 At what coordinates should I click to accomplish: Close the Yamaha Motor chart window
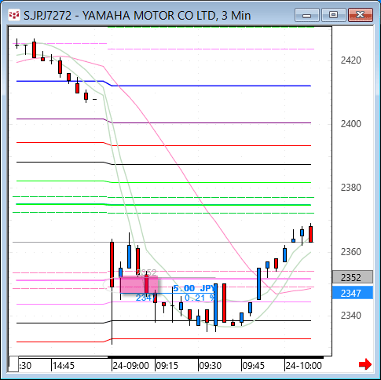[x=361, y=15]
